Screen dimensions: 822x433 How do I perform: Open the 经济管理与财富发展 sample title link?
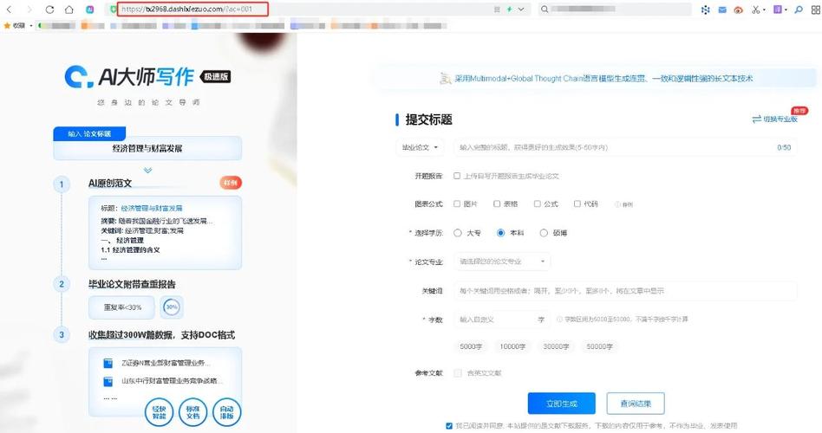[152, 209]
